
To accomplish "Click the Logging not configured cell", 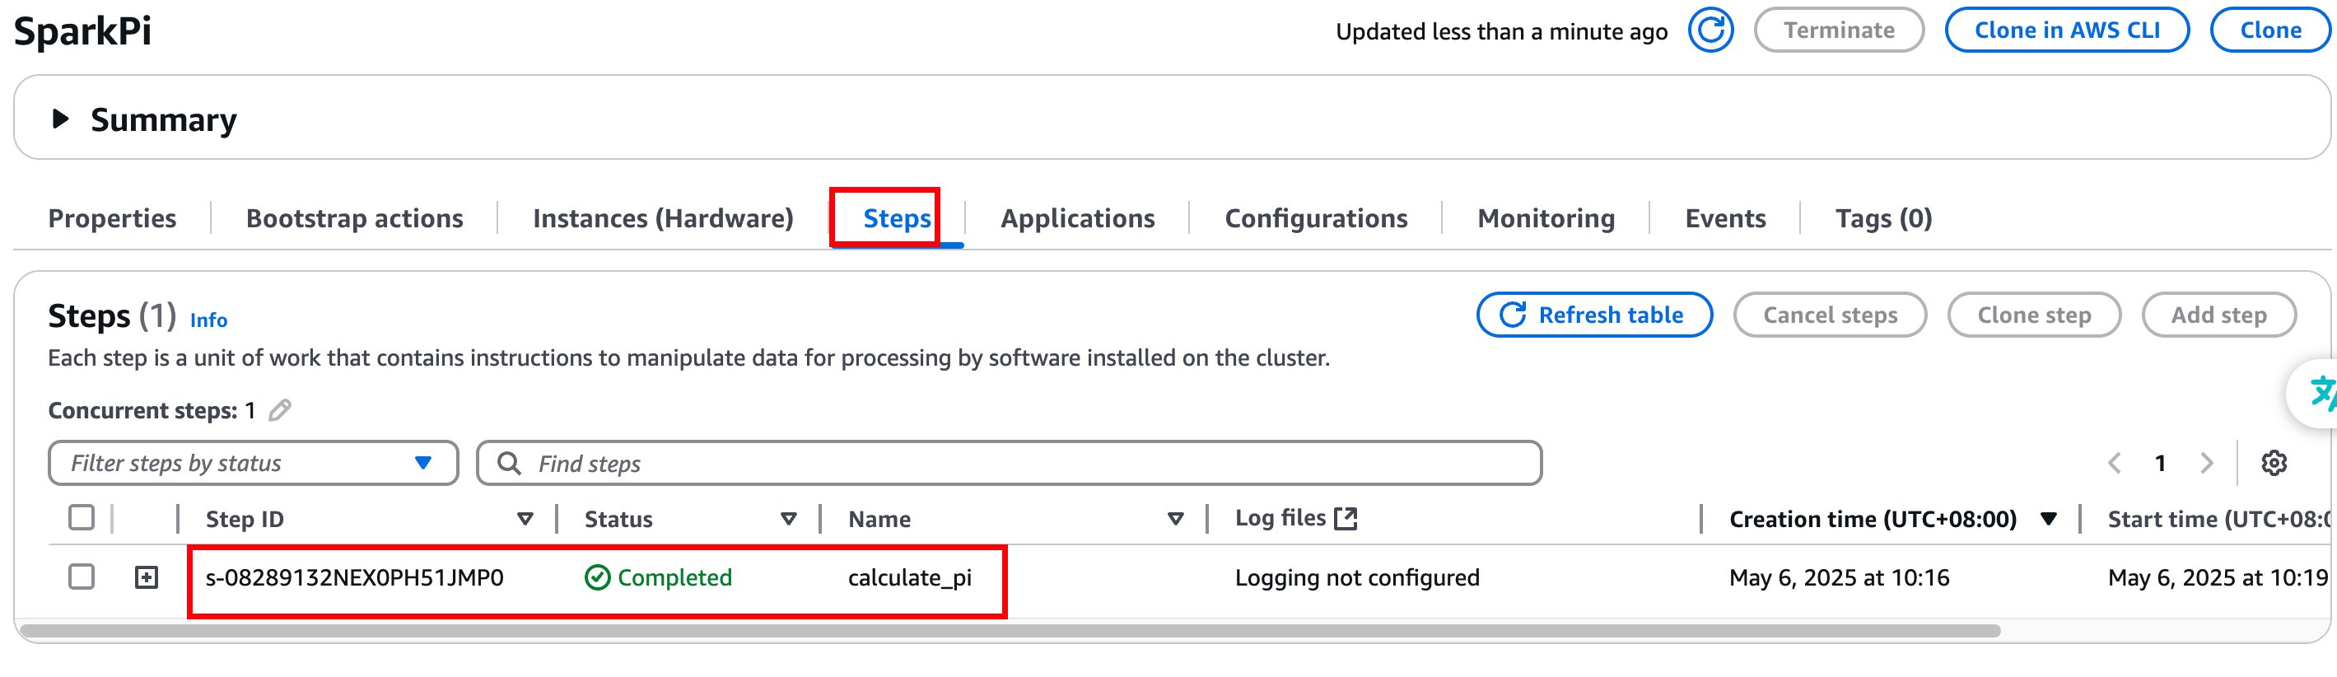I will pyautogui.click(x=1356, y=577).
